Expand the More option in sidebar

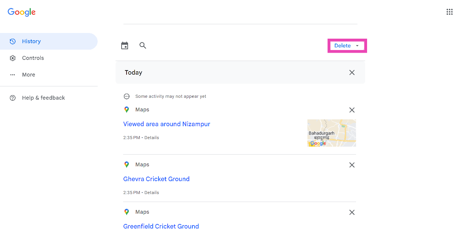[28, 75]
